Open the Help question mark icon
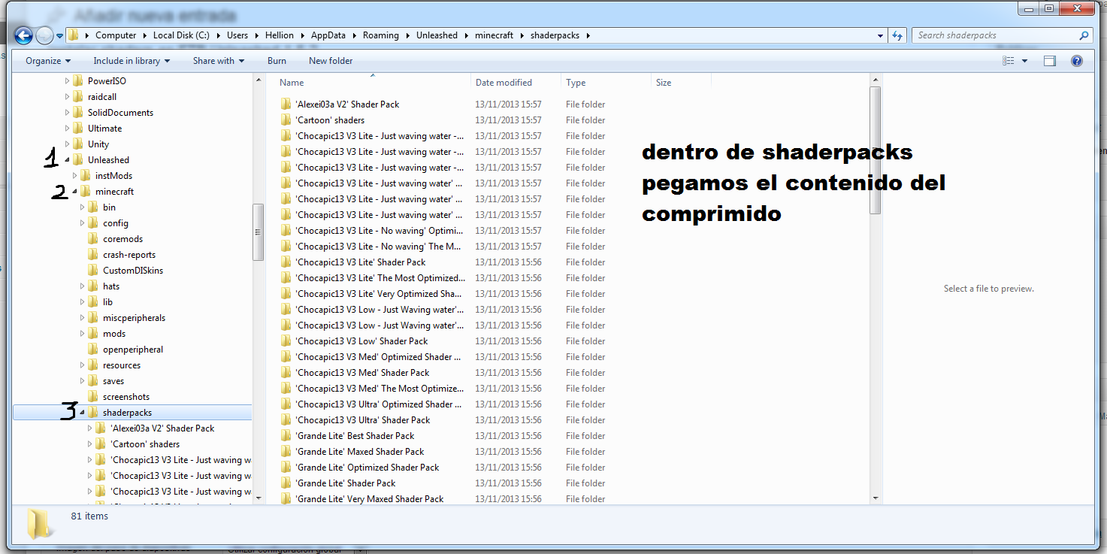This screenshot has width=1107, height=554. [x=1076, y=61]
